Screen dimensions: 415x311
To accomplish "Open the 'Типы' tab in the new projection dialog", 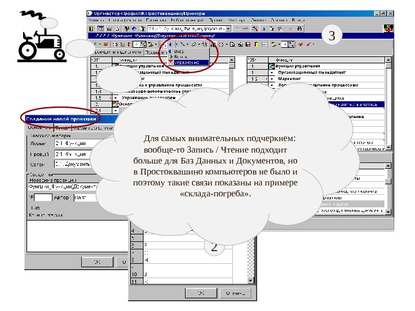I will pyautogui.click(x=62, y=128).
